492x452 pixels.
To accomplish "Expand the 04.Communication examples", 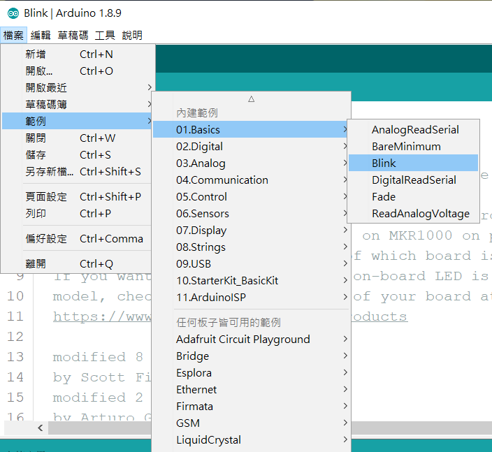I will click(251, 180).
